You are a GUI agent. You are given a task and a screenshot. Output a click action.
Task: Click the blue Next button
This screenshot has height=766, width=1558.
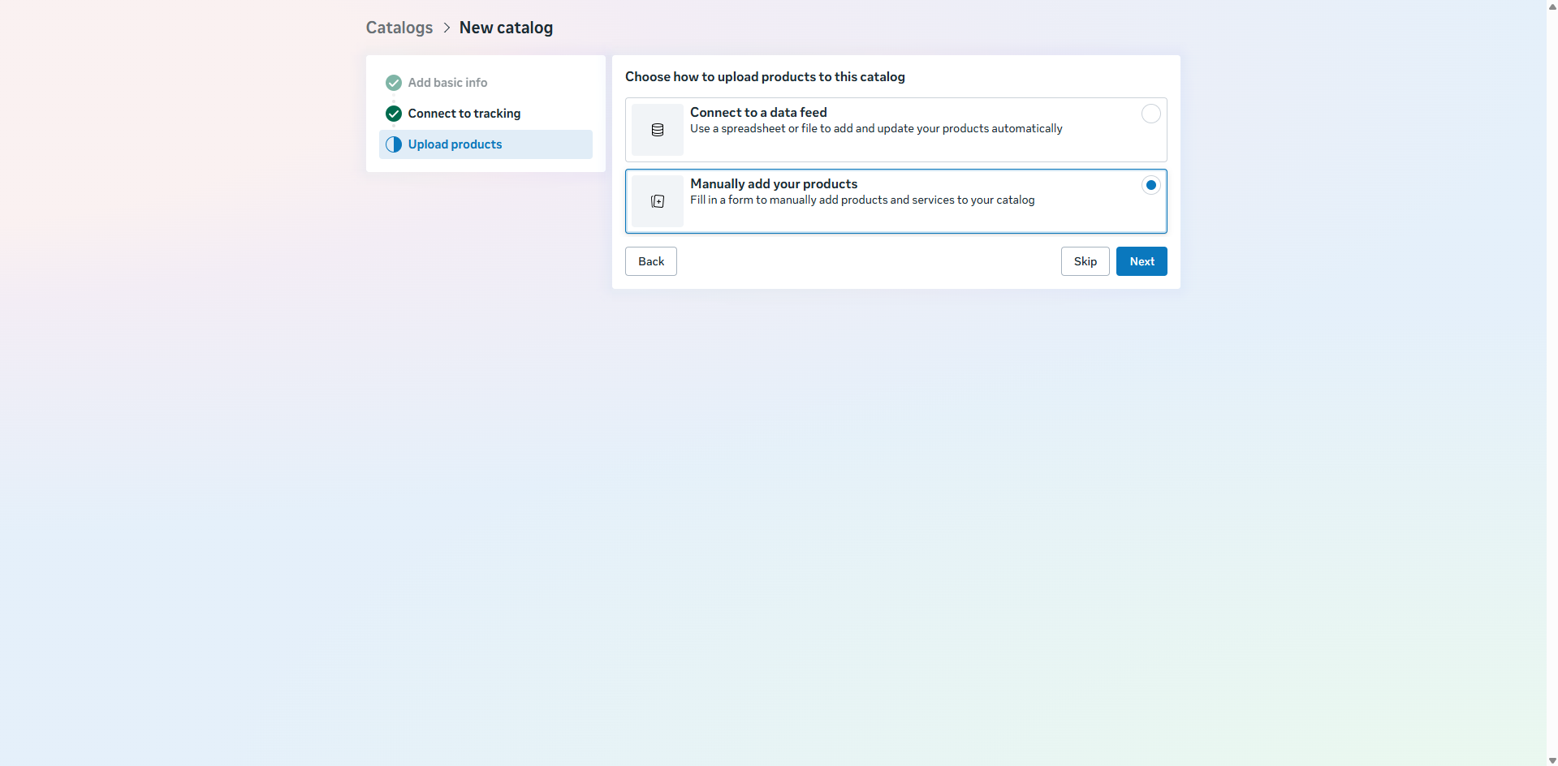[1142, 261]
